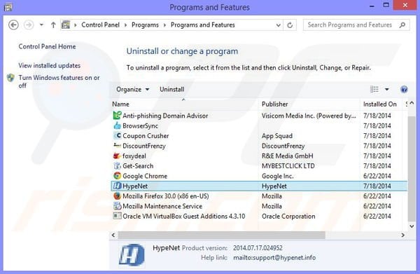This screenshot has height=274, width=420.
Task: Select the Oracle VM VirtualBox icon
Action: pyautogui.click(x=117, y=216)
